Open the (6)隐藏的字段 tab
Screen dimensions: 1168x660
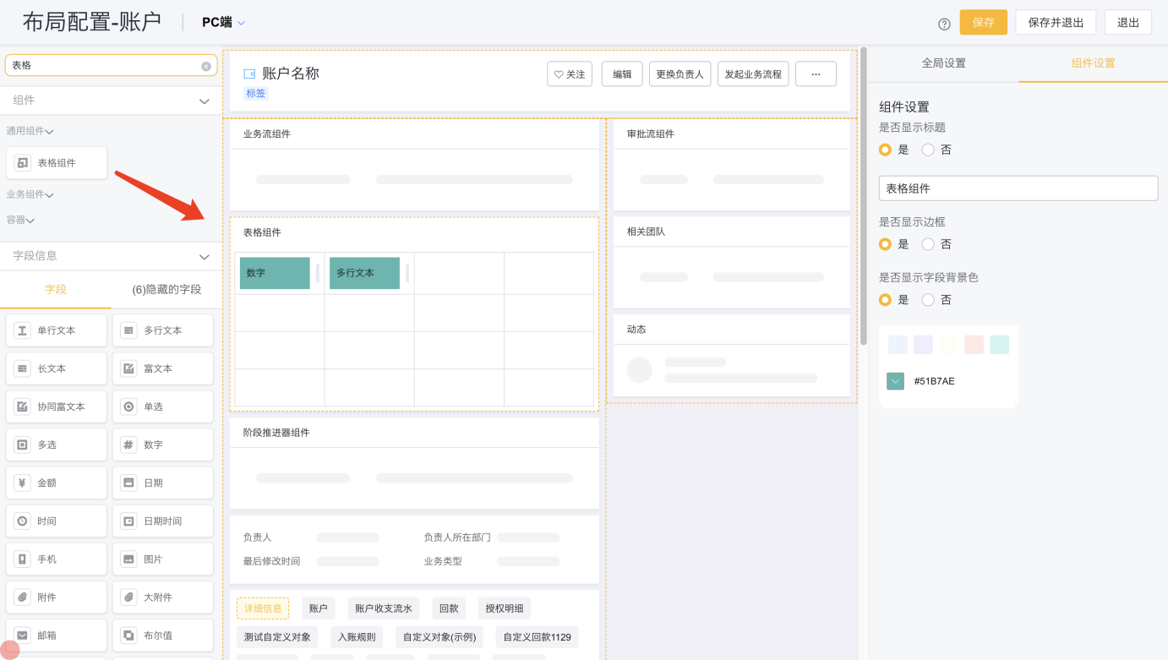tap(166, 290)
